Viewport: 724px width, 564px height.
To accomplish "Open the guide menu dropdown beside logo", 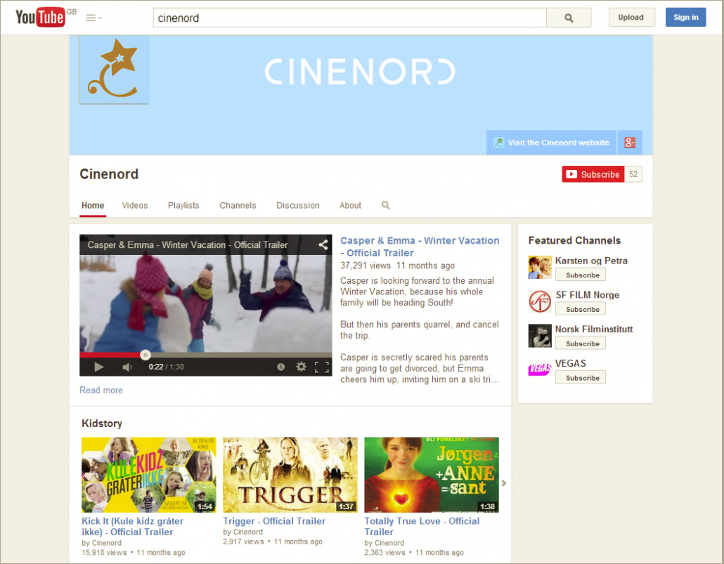I will point(93,18).
